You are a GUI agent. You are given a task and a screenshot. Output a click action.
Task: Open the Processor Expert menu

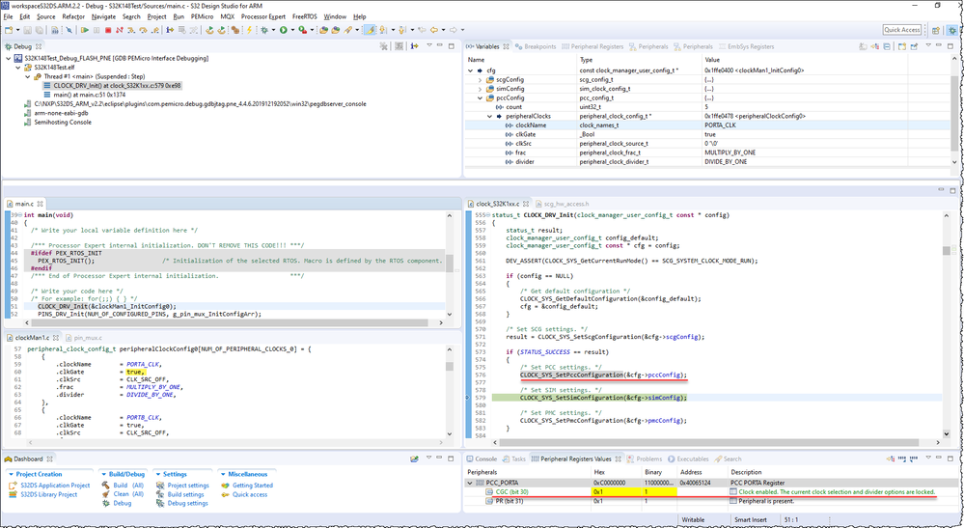click(263, 16)
